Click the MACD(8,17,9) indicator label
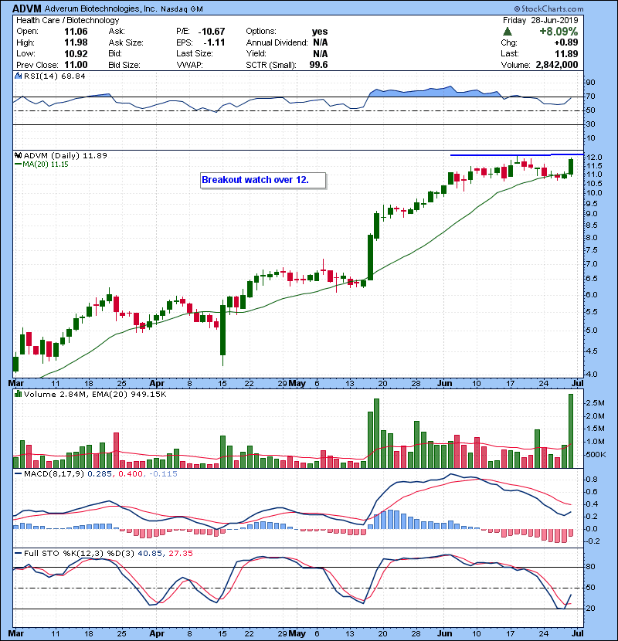The height and width of the screenshot is (641, 618). point(54,474)
